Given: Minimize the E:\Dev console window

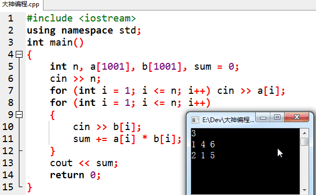Looking at the screenshot, I should point(263,117).
